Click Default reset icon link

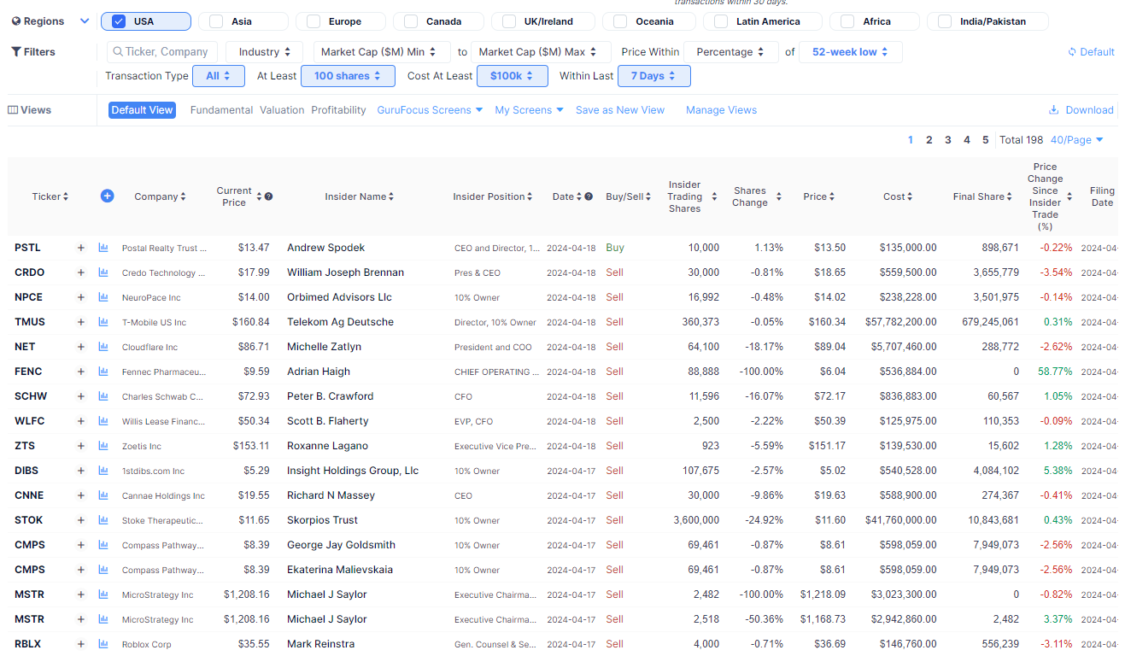tap(1091, 52)
